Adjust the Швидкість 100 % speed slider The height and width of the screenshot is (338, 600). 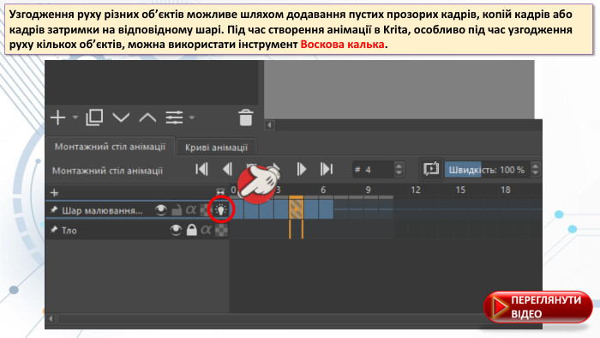488,170
